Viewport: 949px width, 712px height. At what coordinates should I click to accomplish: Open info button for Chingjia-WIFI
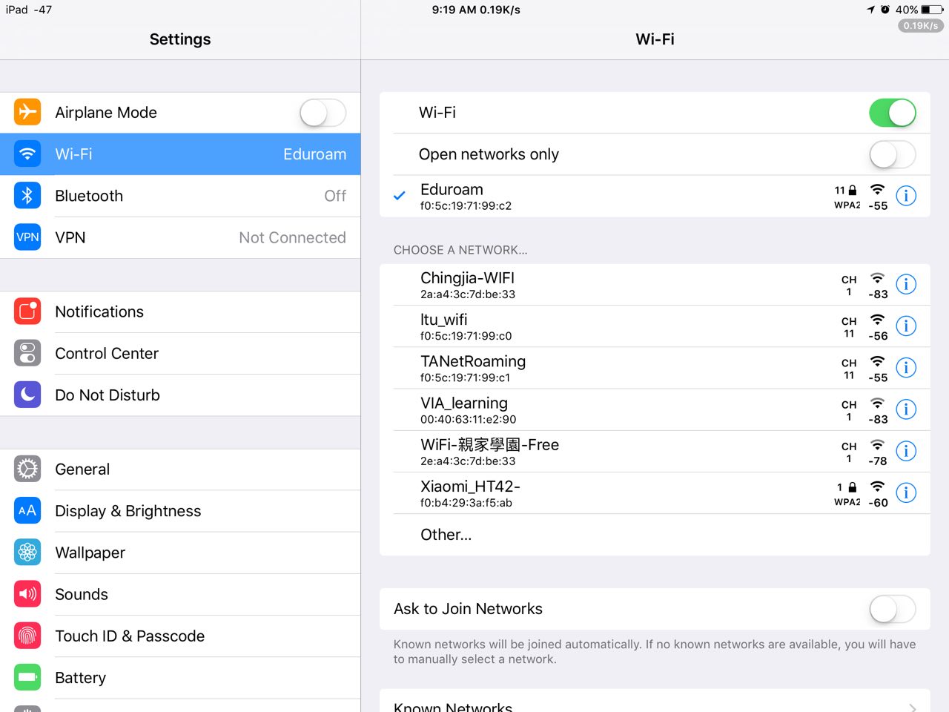click(906, 284)
